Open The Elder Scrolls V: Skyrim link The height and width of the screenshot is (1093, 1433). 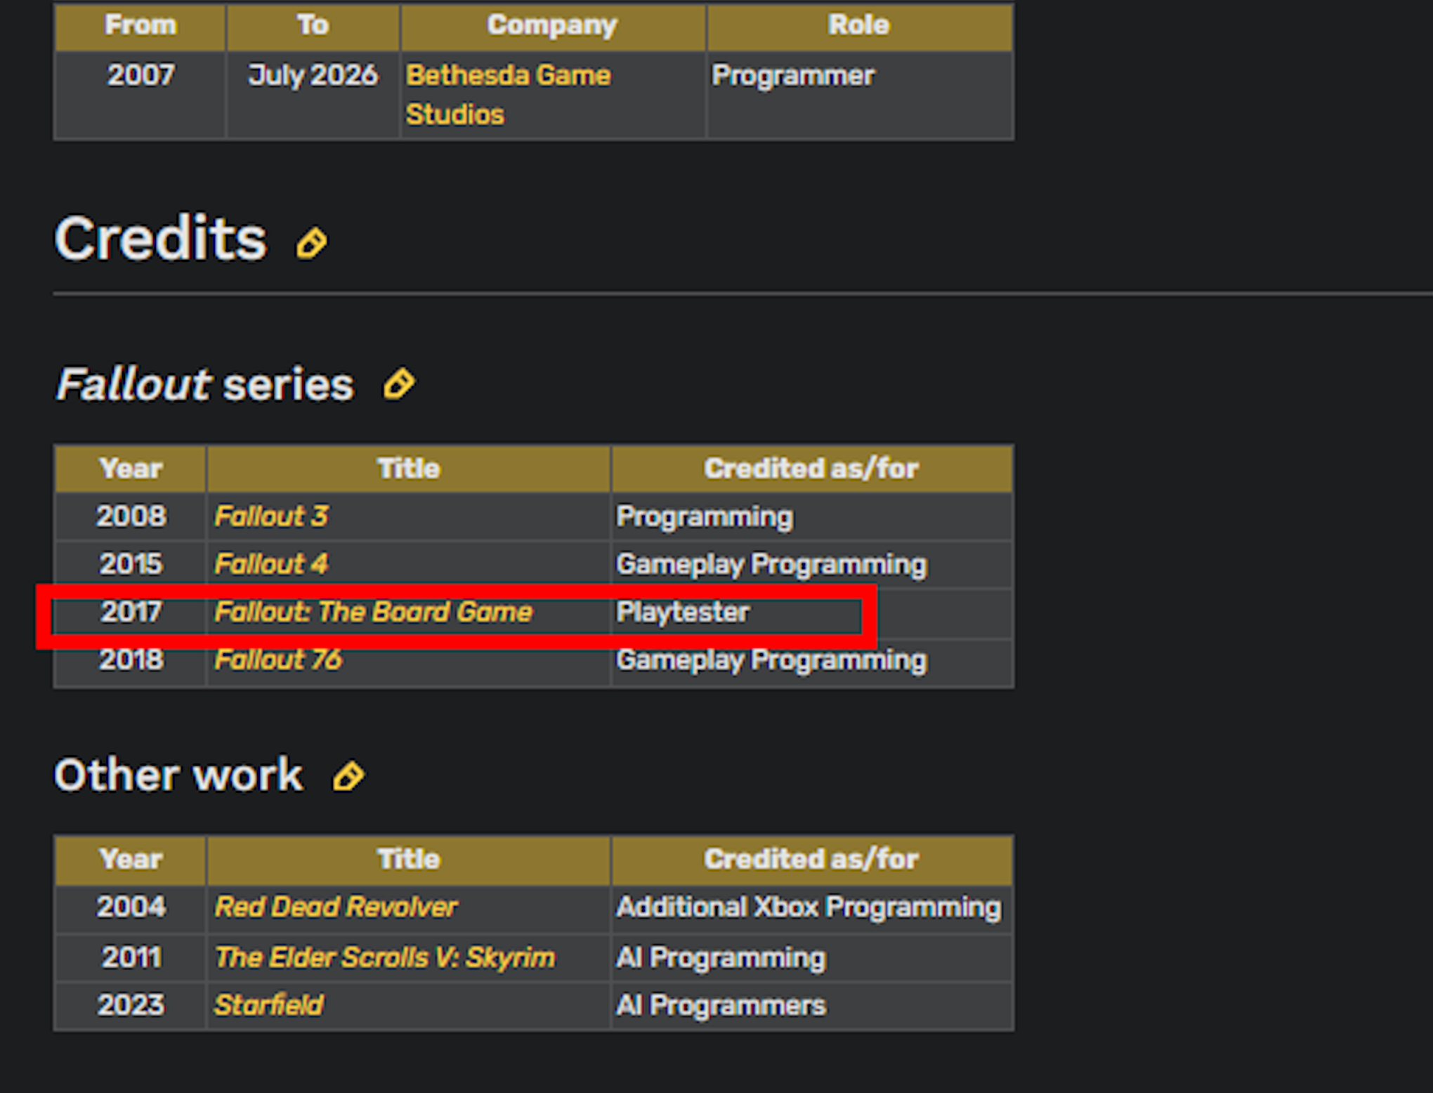[384, 957]
